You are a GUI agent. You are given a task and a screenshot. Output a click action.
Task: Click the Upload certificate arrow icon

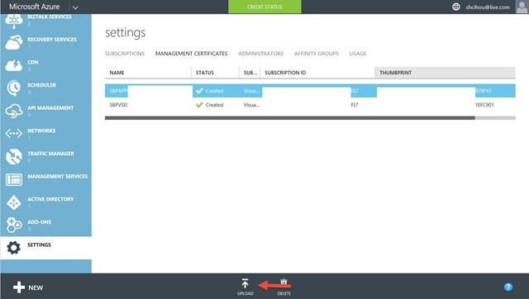[x=245, y=283]
